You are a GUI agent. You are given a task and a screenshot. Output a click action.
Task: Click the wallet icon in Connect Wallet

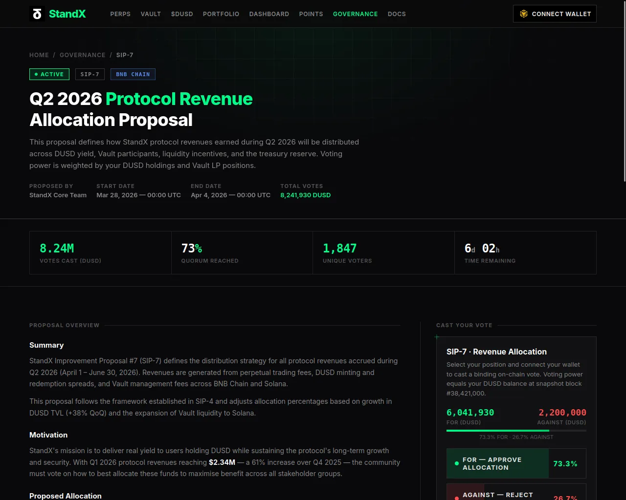[x=523, y=14]
